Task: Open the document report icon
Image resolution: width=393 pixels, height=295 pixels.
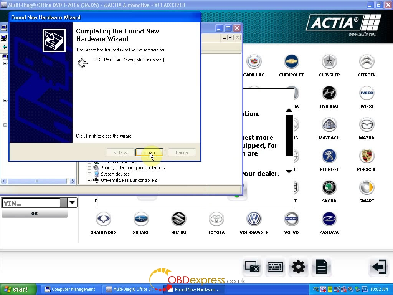Action: coord(321,267)
